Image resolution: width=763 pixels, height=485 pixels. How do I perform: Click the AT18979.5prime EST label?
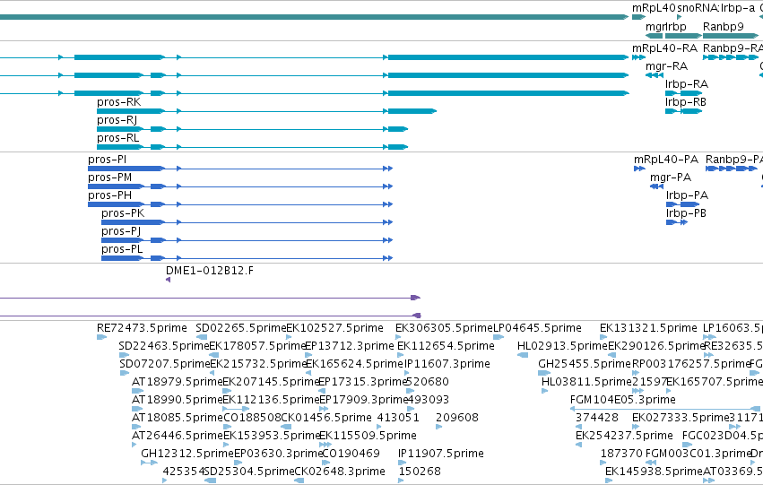(178, 382)
